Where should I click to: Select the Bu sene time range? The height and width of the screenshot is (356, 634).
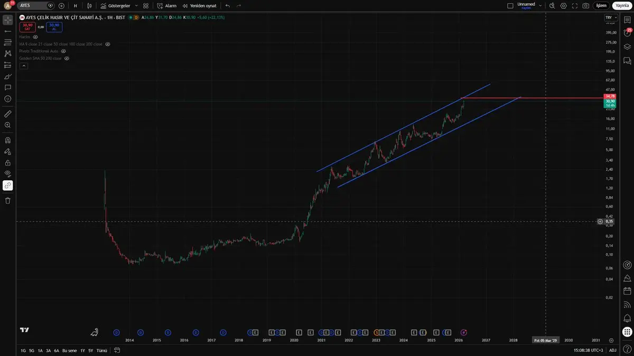(x=69, y=350)
